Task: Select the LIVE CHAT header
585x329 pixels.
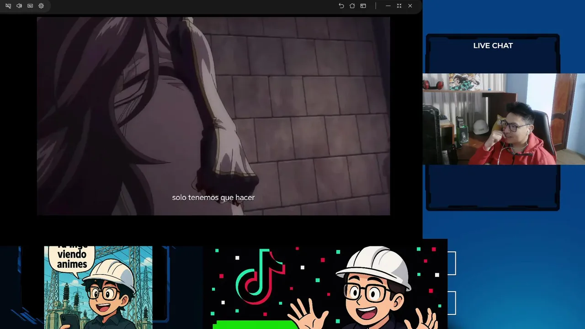Action: coord(493,46)
